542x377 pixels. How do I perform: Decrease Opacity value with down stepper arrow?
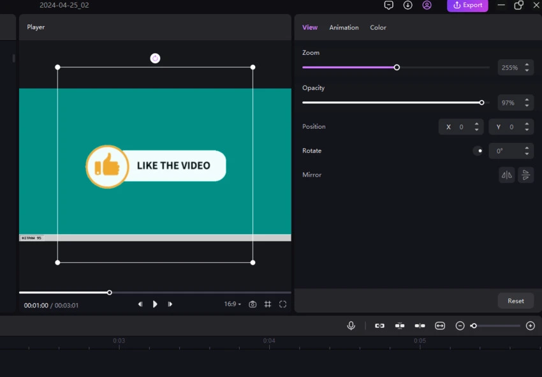click(527, 106)
